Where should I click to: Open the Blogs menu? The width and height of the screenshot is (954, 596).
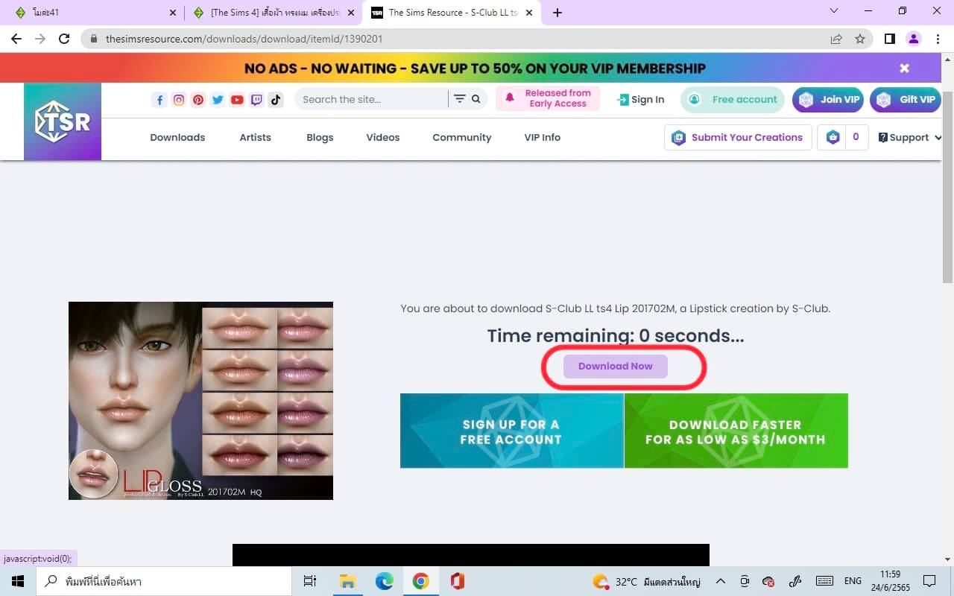[x=320, y=137]
